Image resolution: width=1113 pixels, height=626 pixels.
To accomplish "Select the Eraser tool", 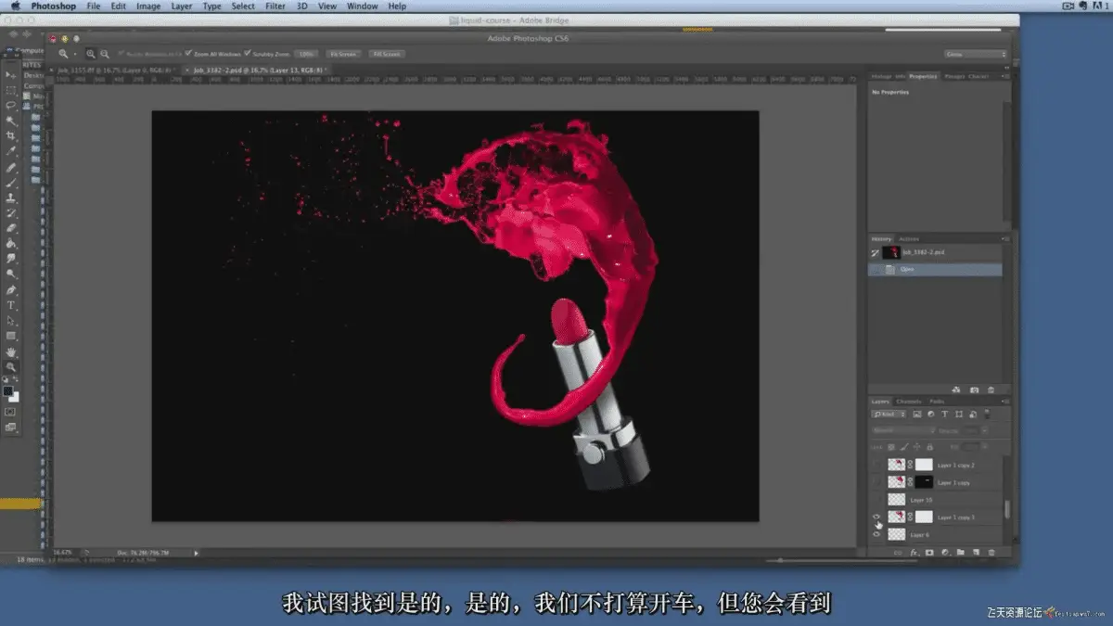I will point(11,228).
